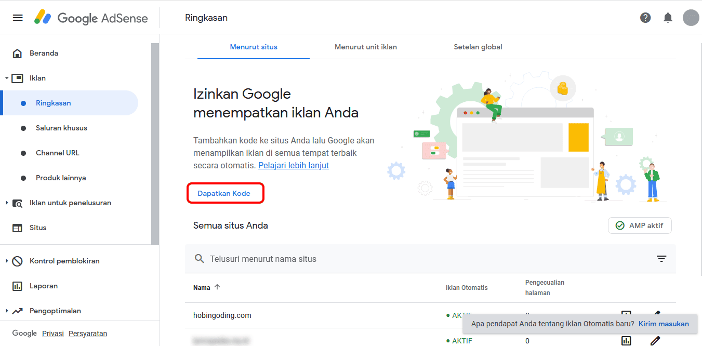Click the Iklan Otomatis column header
The height and width of the screenshot is (346, 702).
467,287
